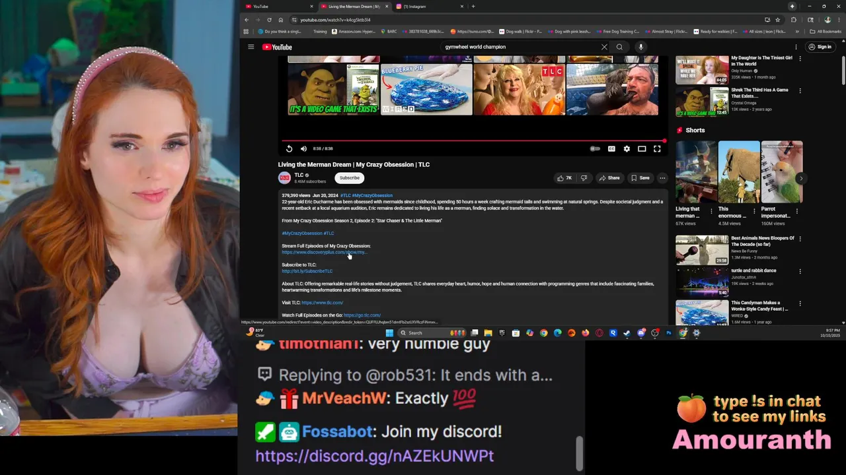846x475 pixels.
Task: Share the Merman Dream video
Action: coord(609,177)
